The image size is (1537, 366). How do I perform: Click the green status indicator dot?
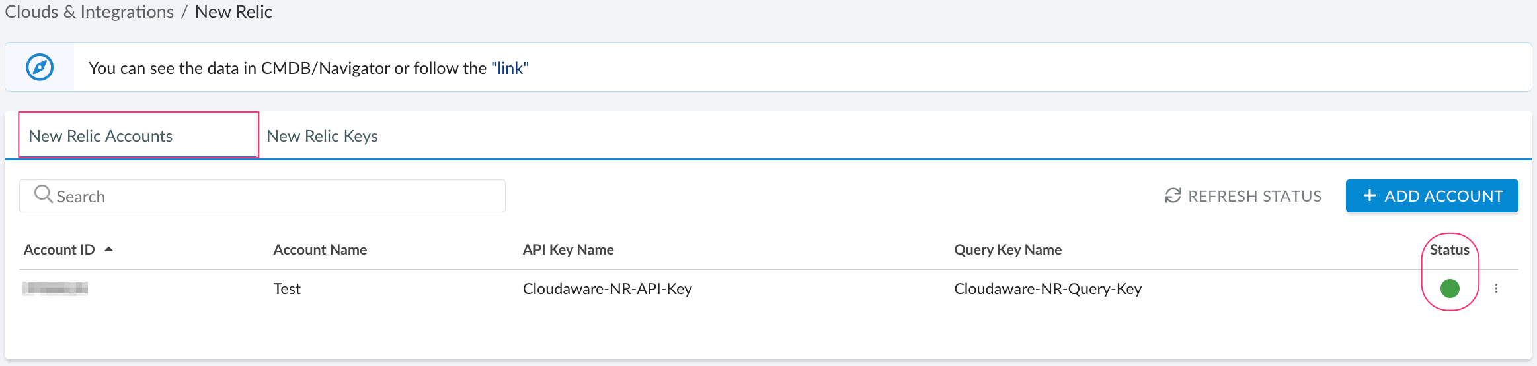point(1449,288)
